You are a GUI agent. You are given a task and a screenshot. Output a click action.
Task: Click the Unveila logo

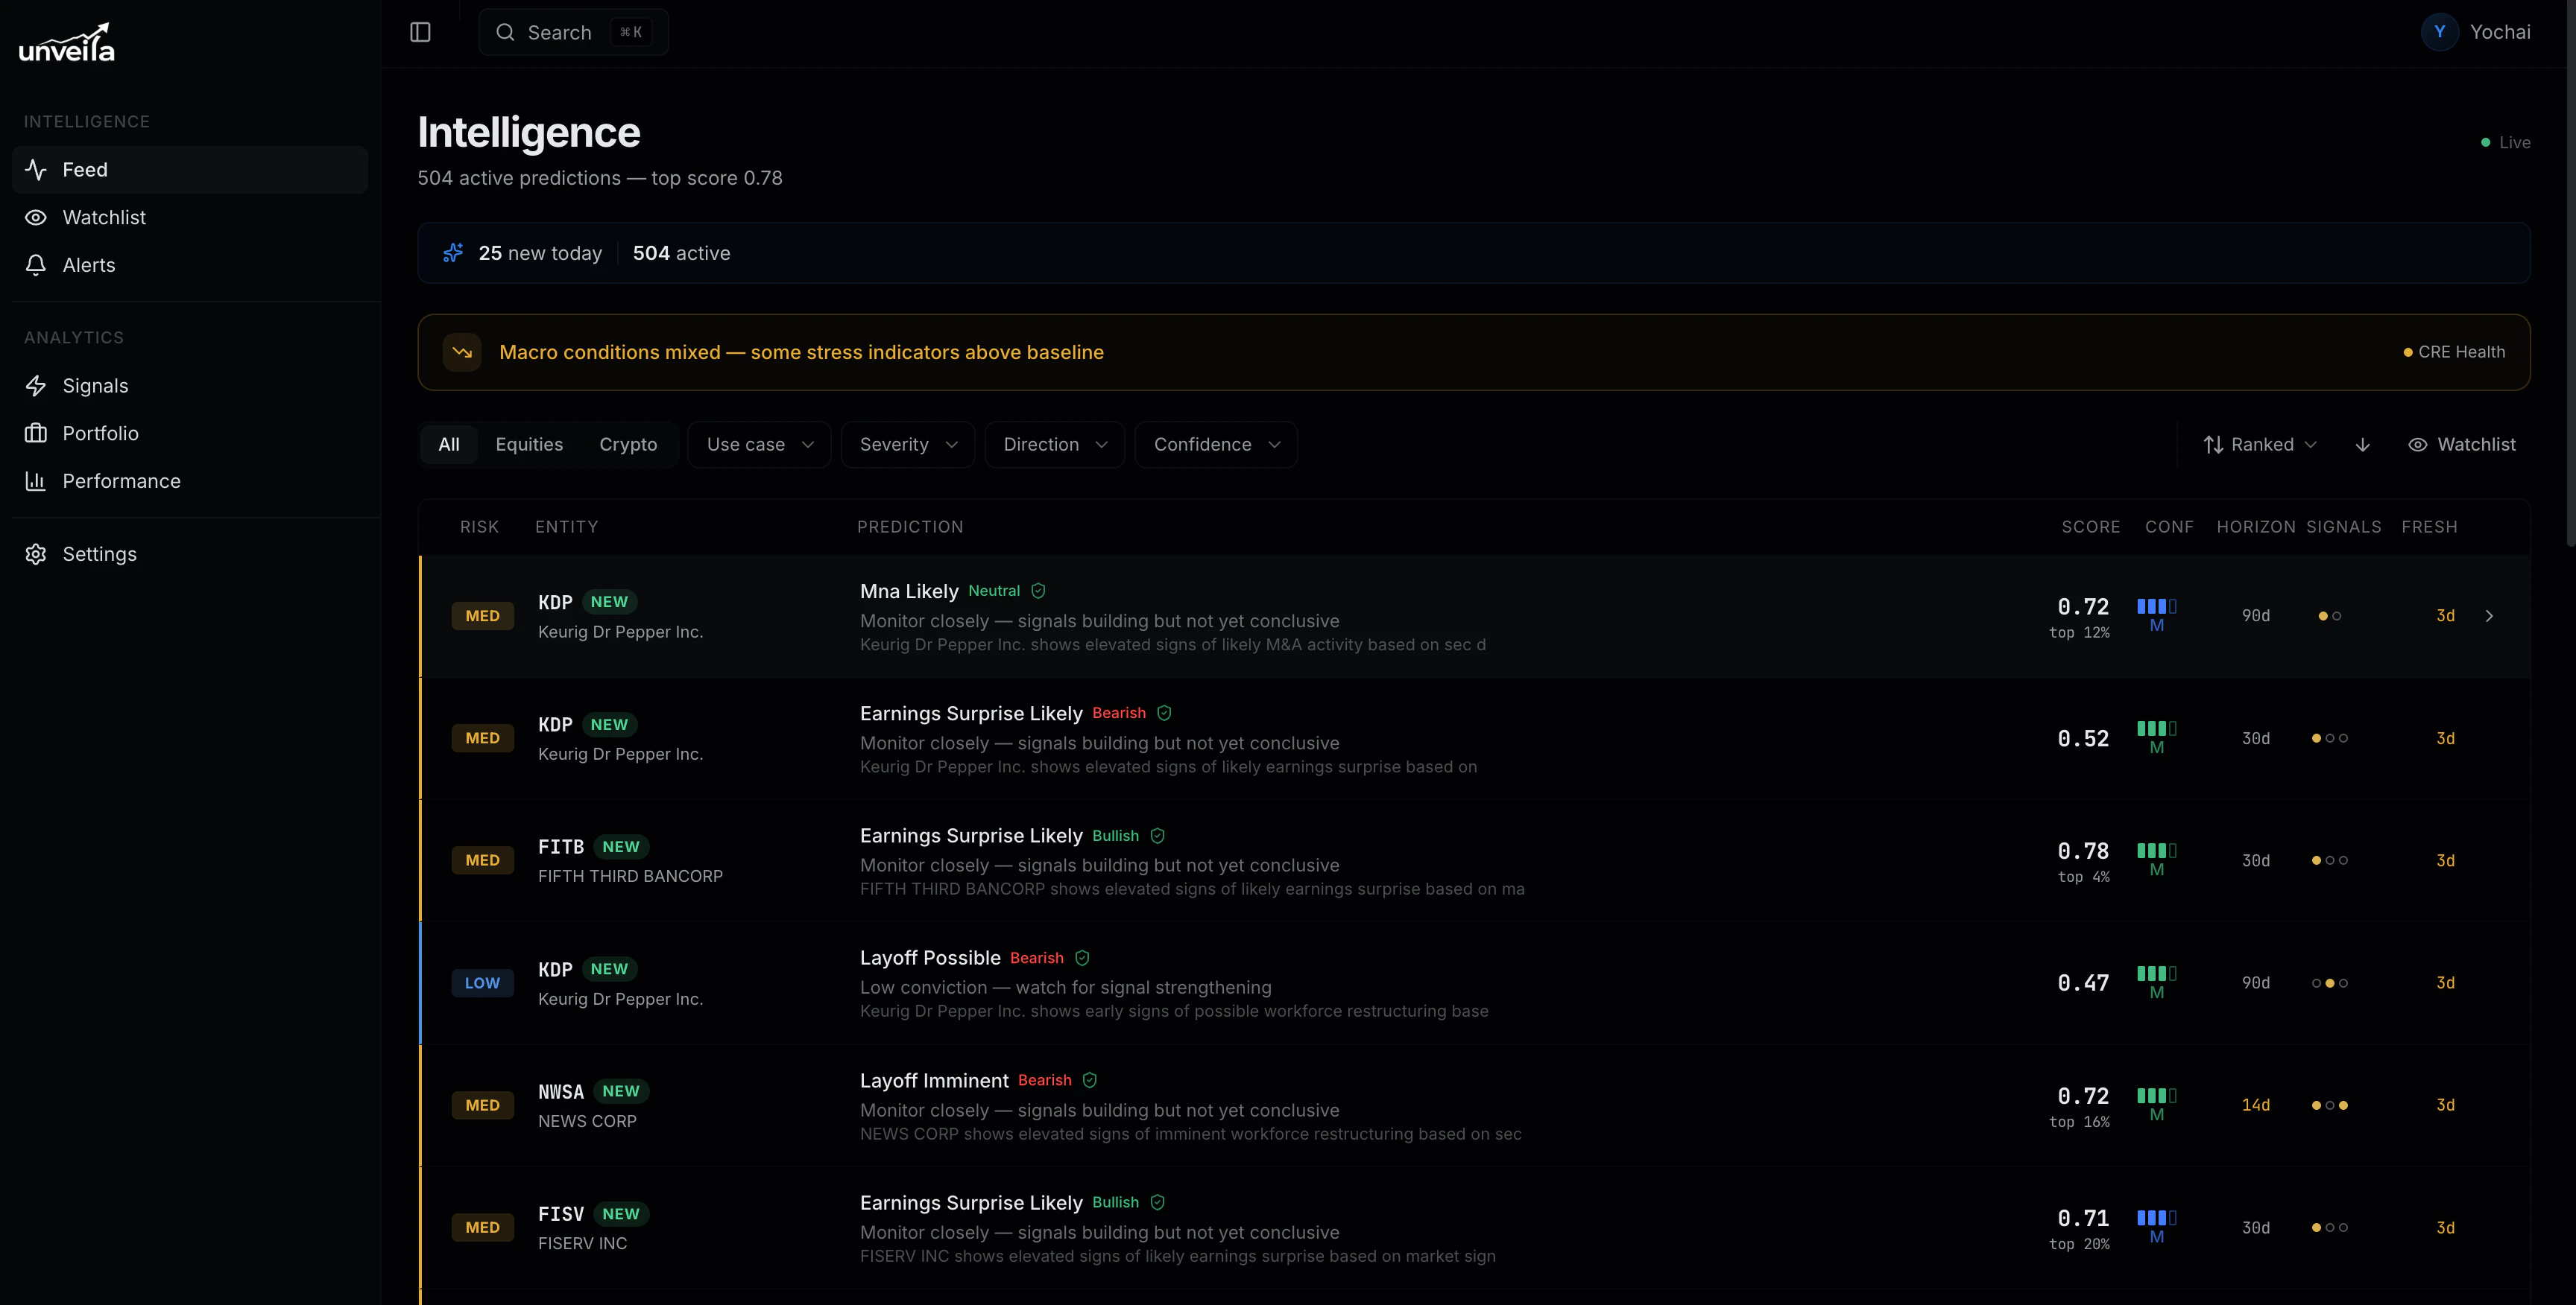67,44
